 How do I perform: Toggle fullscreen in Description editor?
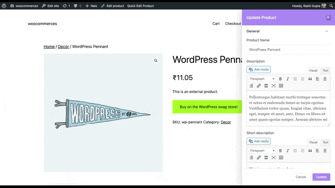coord(273,86)
